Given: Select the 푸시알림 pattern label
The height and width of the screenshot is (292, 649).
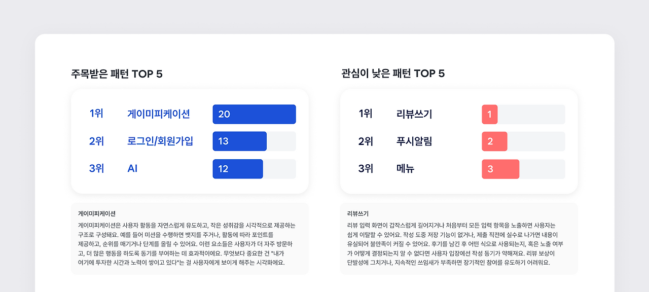Looking at the screenshot, I should click(x=414, y=141).
